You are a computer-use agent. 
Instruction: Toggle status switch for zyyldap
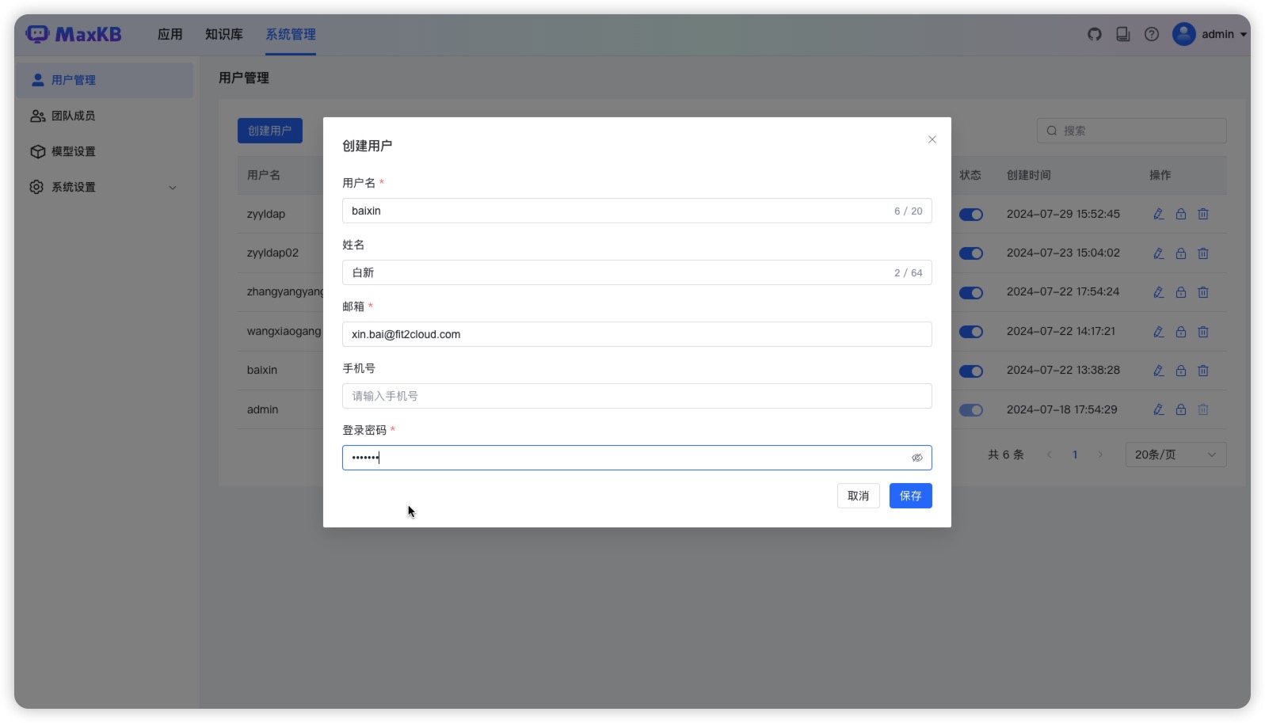click(x=970, y=215)
